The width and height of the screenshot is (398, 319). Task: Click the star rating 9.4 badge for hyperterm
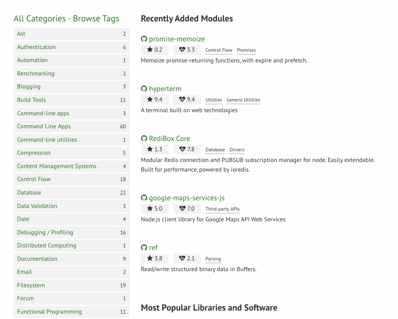(155, 100)
